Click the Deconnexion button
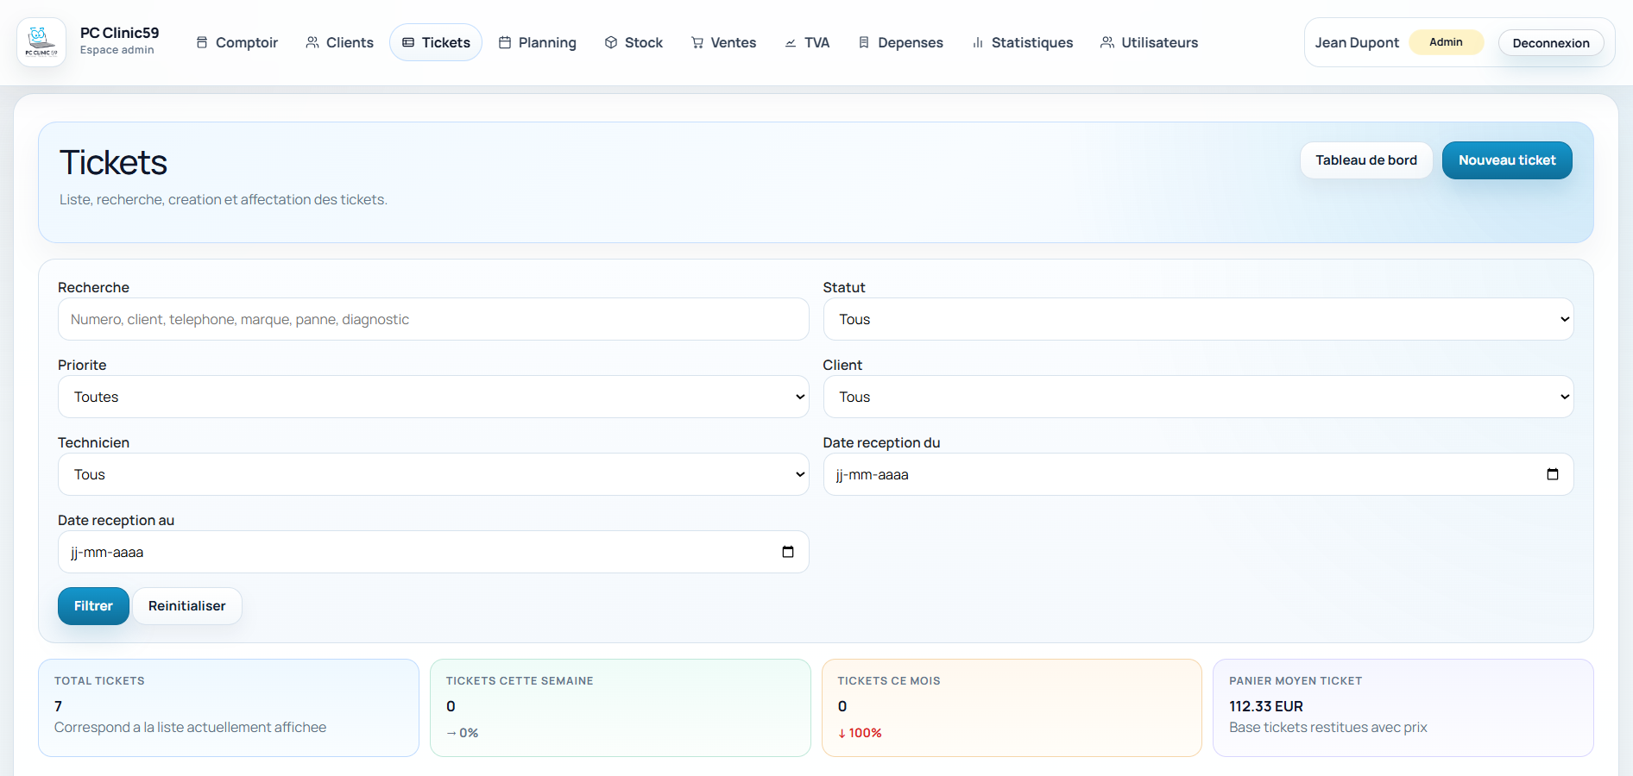This screenshot has height=776, width=1633. (1551, 43)
